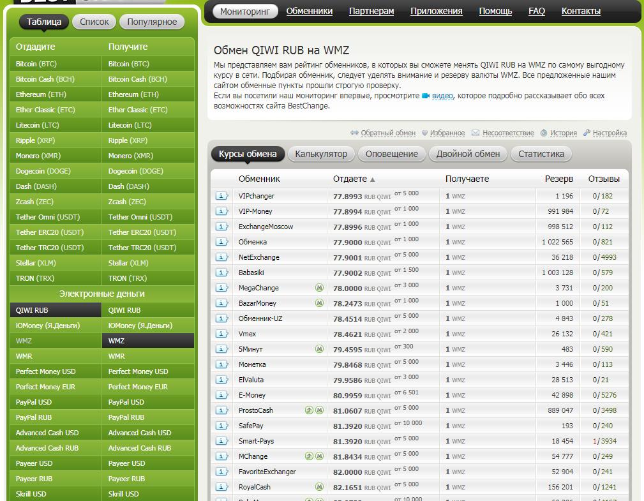
Task: Select Perfect Money EUR in Получите column
Action: [x=148, y=387]
